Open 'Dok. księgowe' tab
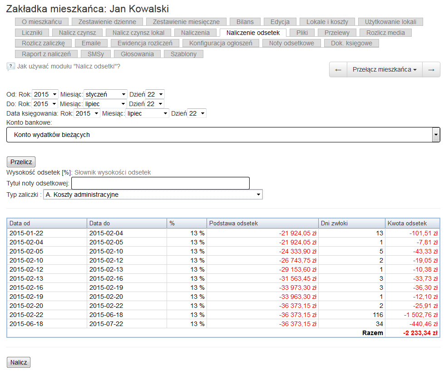The width and height of the screenshot is (444, 375). tap(352, 43)
